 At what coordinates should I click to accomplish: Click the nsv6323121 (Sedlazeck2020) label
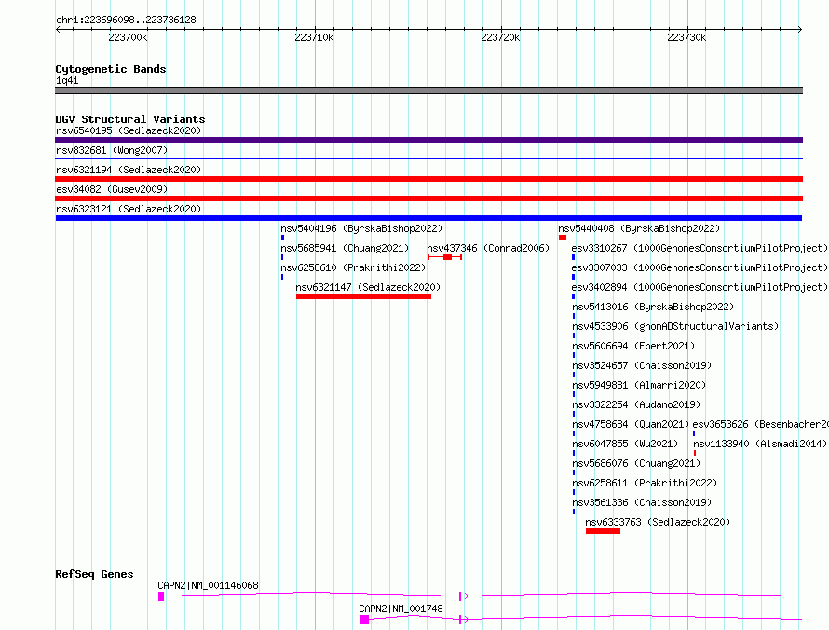[129, 209]
